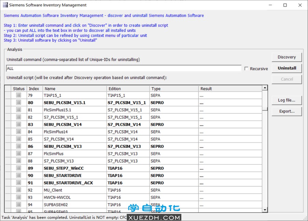
Task: Click the result cell of row 91
Action: tap(230, 183)
